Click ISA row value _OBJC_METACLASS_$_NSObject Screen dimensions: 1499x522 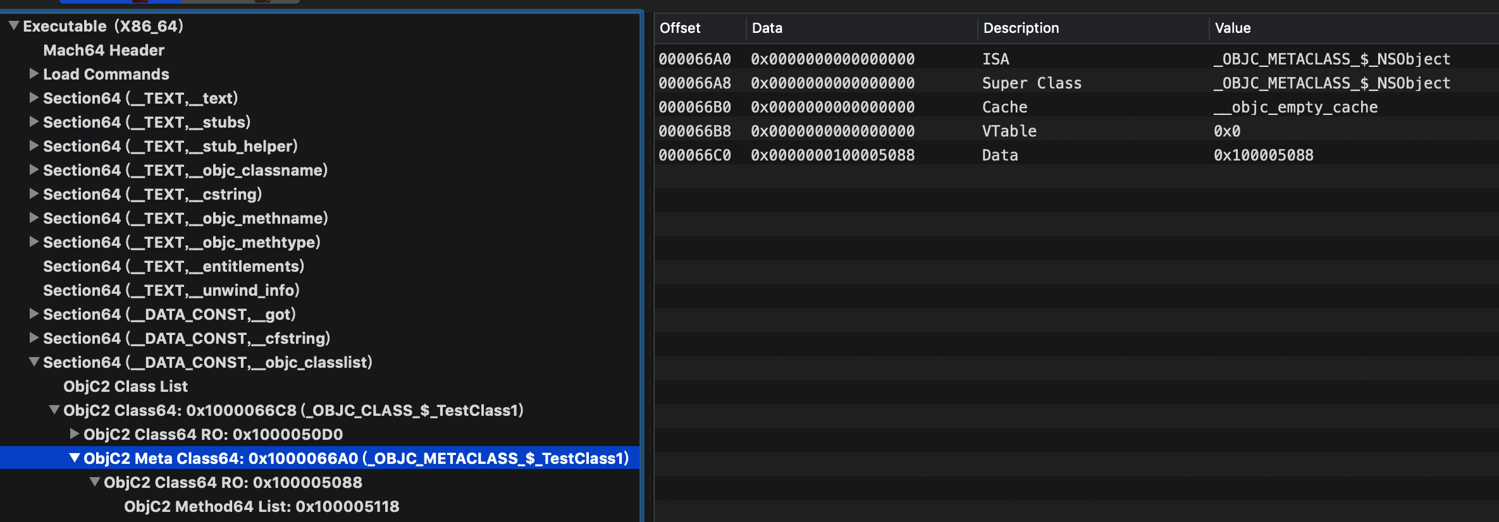pyautogui.click(x=1331, y=59)
